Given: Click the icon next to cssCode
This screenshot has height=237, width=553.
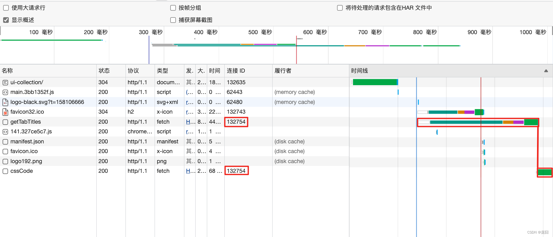Looking at the screenshot, I should tap(5, 171).
